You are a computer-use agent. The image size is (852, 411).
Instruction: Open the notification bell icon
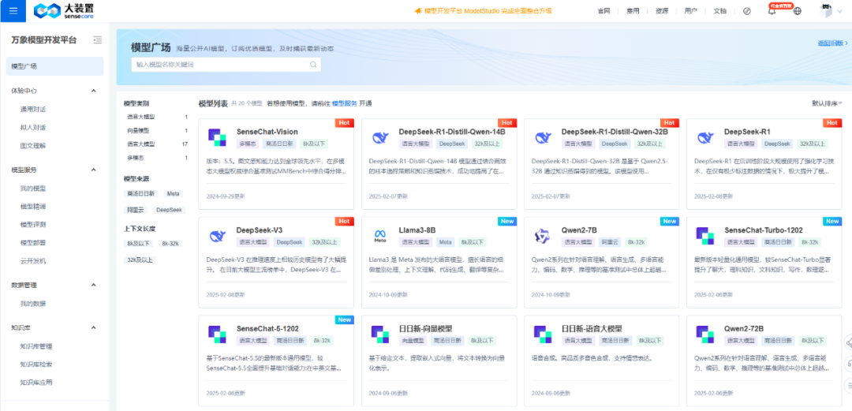772,11
